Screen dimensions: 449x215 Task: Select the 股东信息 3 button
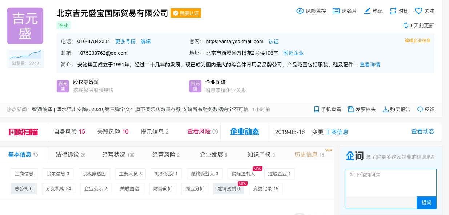(x=58, y=174)
